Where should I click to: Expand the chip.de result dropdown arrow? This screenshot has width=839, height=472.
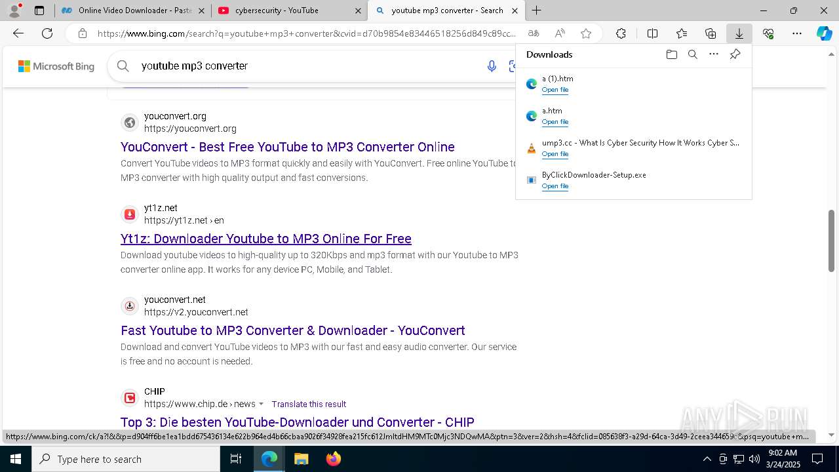coord(262,404)
